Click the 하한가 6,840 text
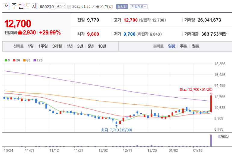232x160 pixels. pos(149,34)
